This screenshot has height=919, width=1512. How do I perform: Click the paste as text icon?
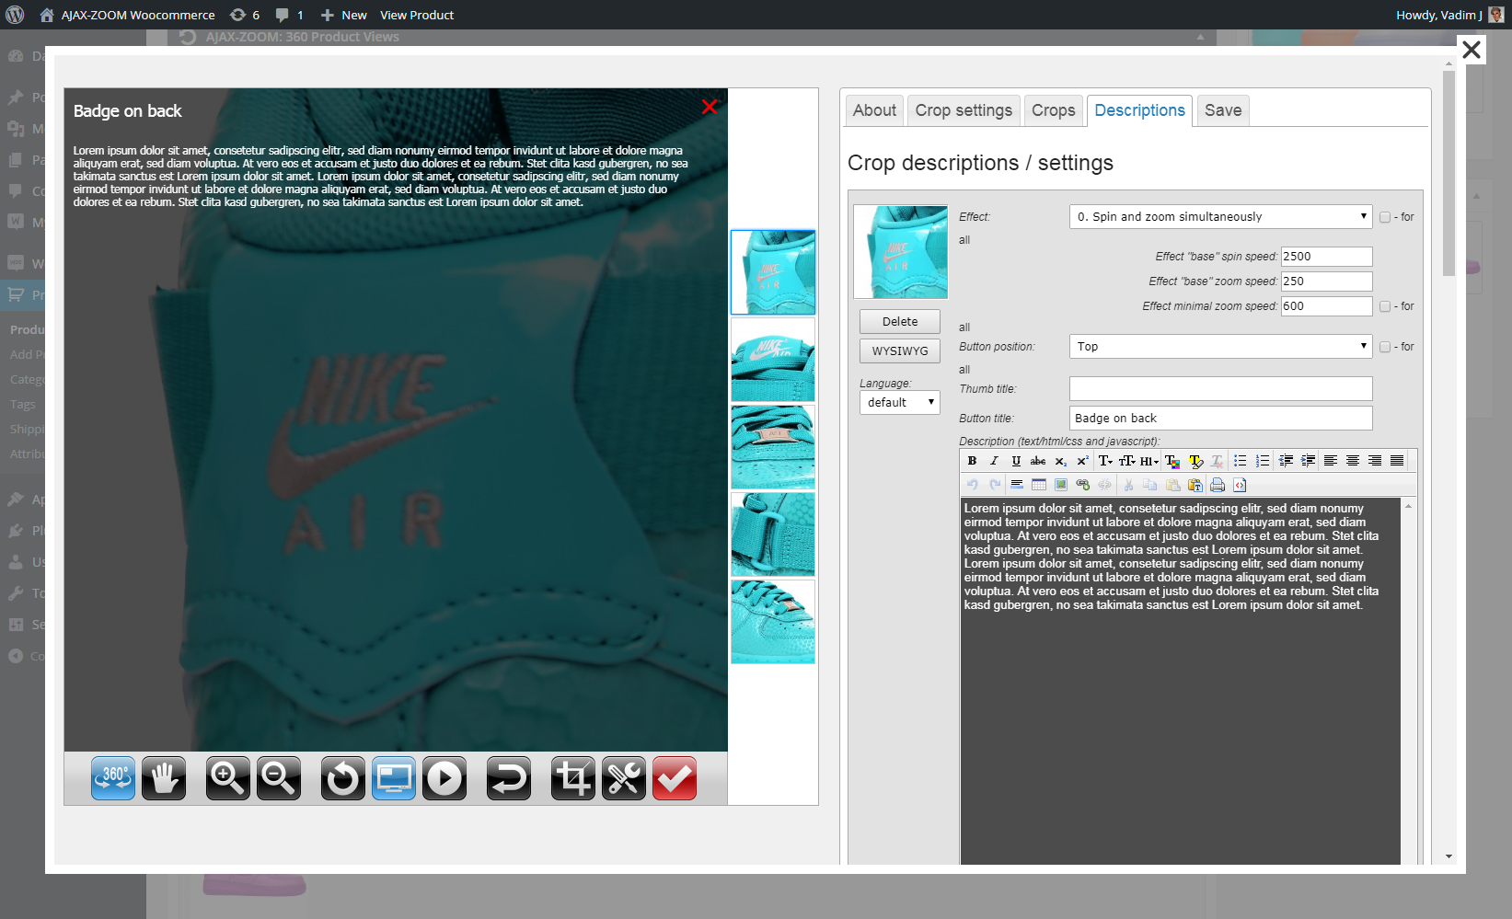1195,485
